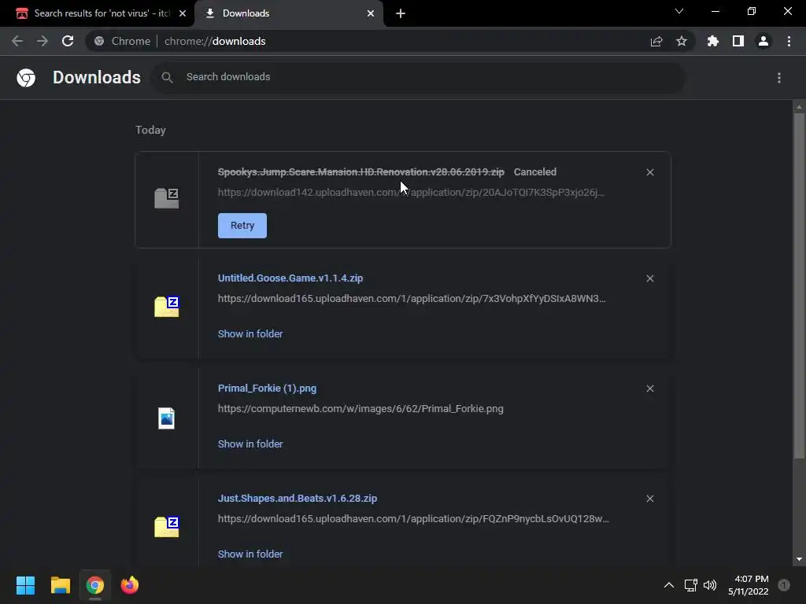Launch Firefox from the taskbar
This screenshot has width=806, height=604.
[x=130, y=585]
